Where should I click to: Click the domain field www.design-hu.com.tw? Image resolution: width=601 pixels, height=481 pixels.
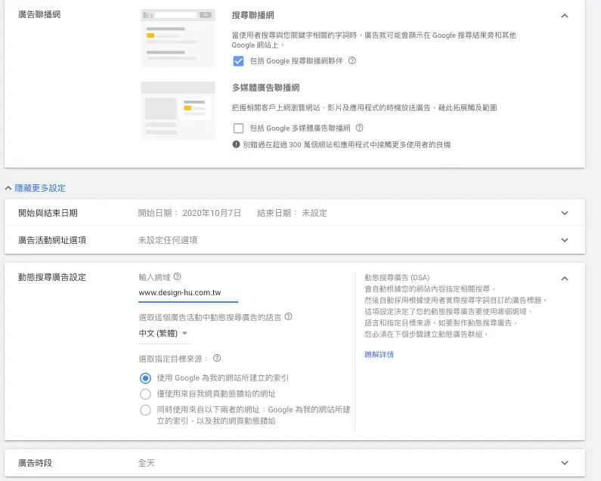coord(188,293)
